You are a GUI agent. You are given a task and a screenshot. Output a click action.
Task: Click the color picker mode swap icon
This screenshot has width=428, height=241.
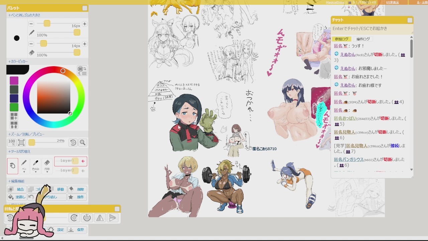tap(82, 71)
